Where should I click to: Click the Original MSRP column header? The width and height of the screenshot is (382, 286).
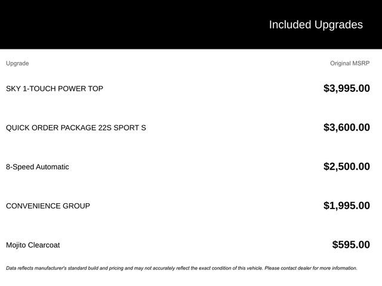pos(350,63)
